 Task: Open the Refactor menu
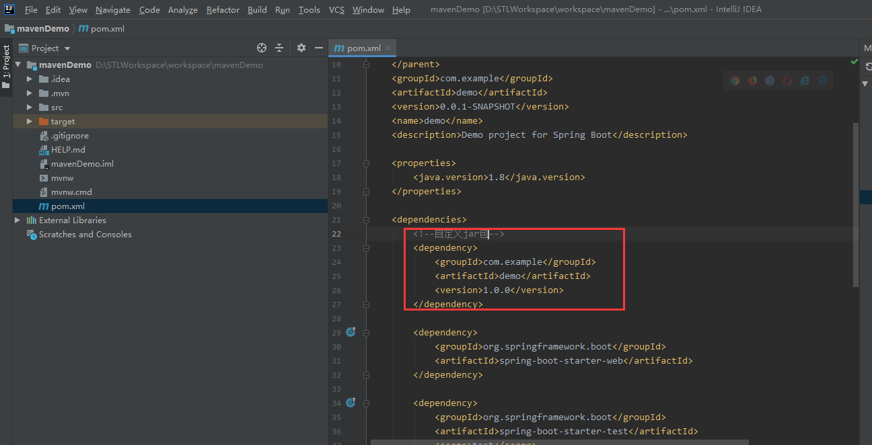[223, 9]
